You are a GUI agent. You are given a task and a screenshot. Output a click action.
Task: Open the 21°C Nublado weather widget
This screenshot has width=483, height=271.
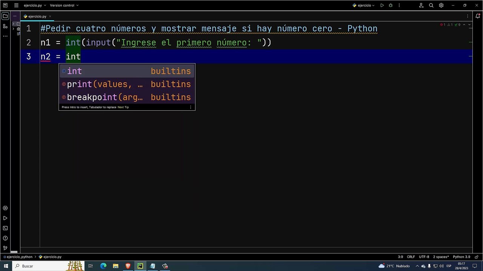394,266
